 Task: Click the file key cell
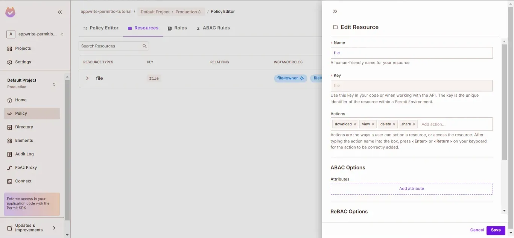tap(154, 79)
